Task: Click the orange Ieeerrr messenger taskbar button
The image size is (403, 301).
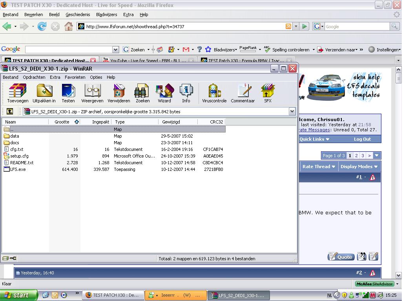Action: (x=176, y=295)
